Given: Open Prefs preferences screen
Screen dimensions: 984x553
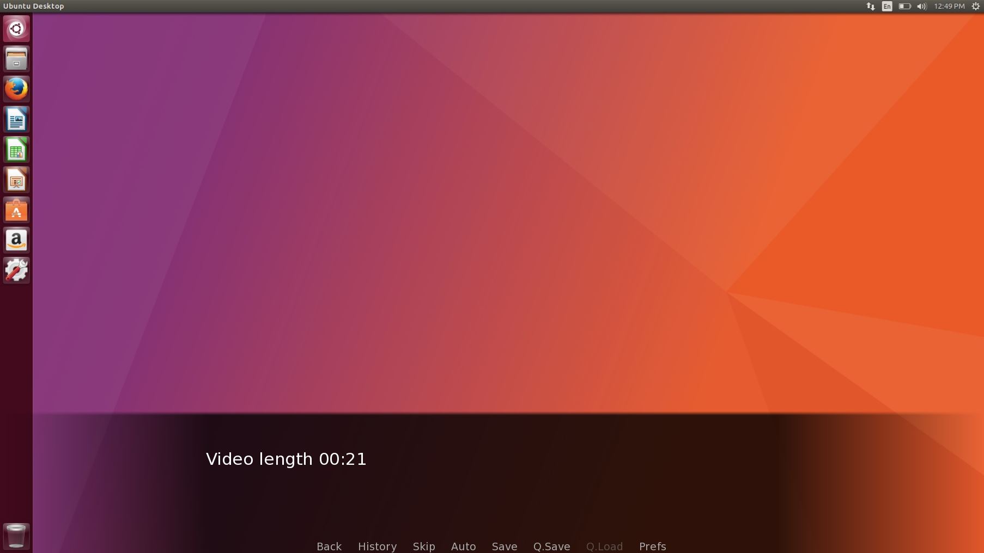Looking at the screenshot, I should point(652,546).
